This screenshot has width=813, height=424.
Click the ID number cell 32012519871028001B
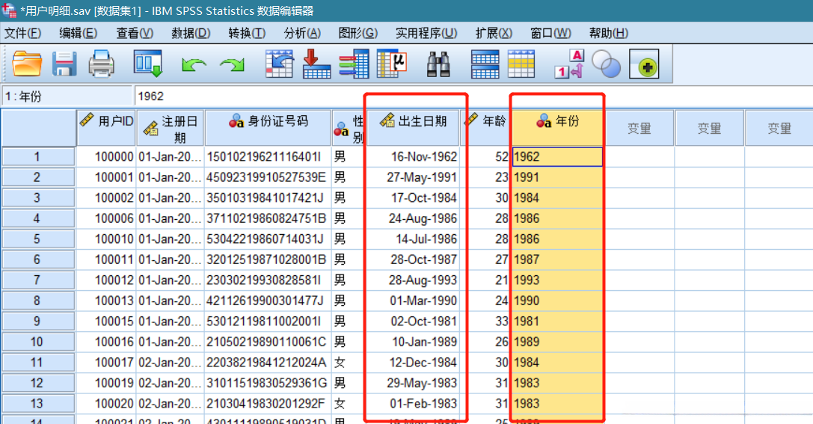[268, 259]
